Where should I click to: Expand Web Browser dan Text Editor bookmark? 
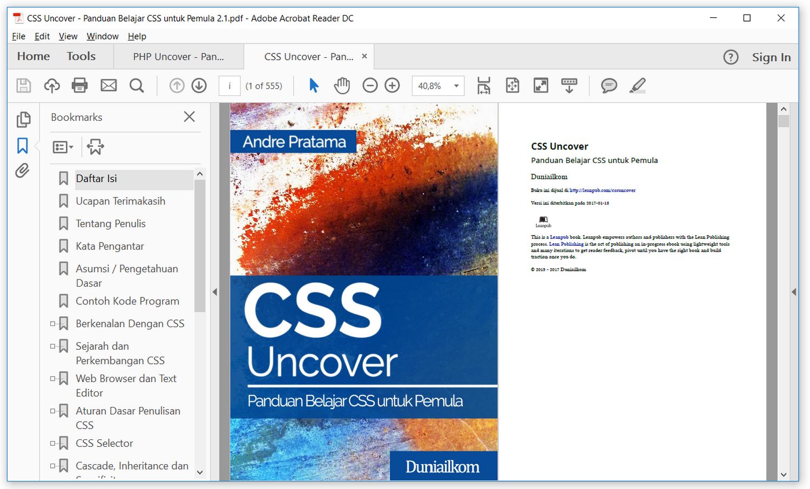coord(53,379)
